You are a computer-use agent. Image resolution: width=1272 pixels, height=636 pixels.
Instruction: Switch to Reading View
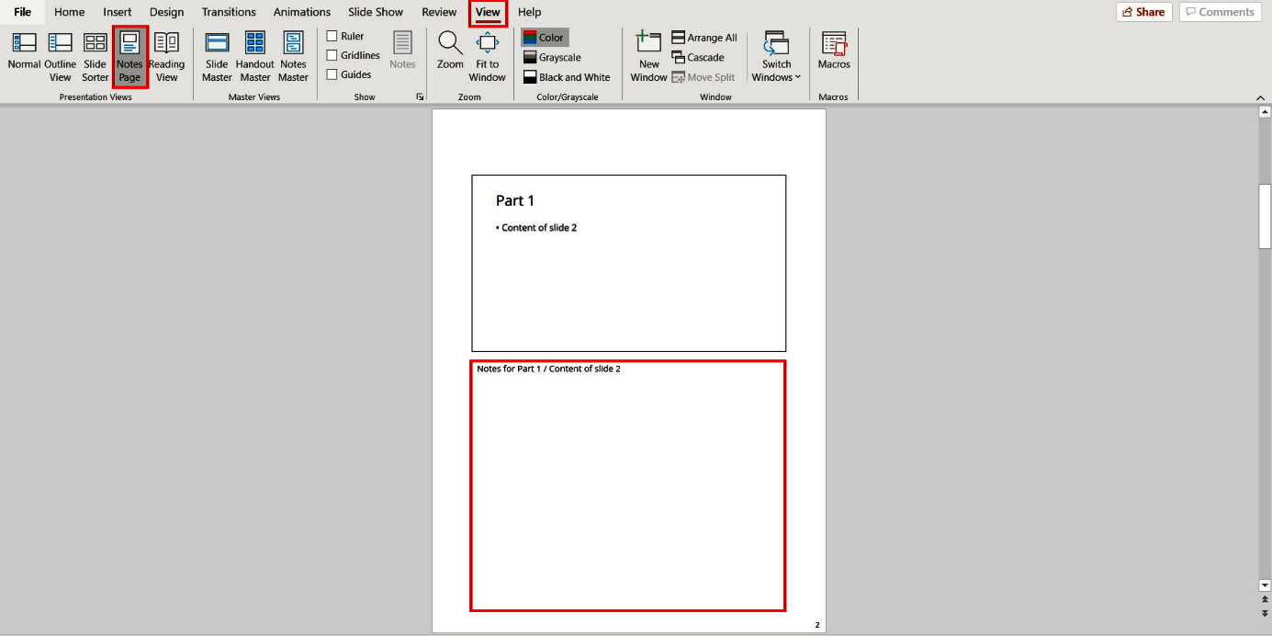tap(166, 53)
